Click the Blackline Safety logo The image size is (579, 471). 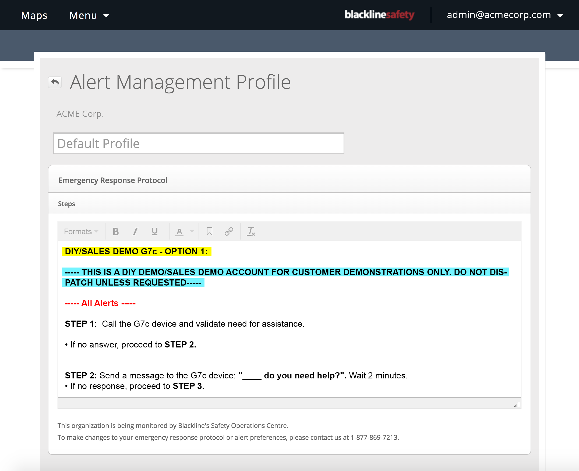coord(379,15)
